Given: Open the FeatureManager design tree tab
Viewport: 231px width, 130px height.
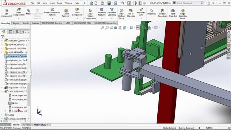Looking at the screenshot, I should [x=4, y=31].
